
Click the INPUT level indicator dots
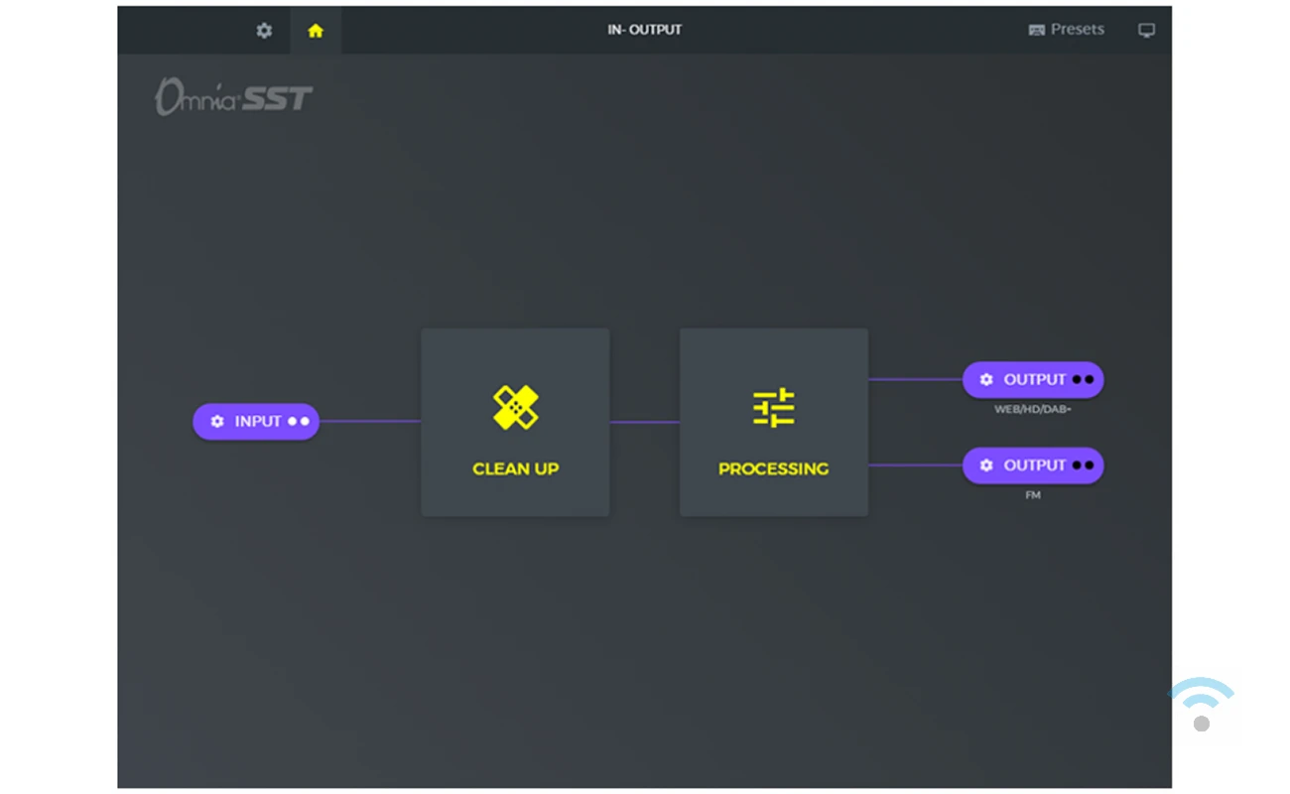pos(299,422)
